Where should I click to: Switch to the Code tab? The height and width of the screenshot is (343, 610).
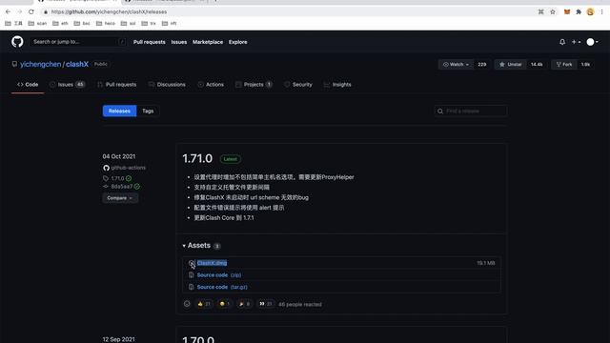click(x=28, y=85)
